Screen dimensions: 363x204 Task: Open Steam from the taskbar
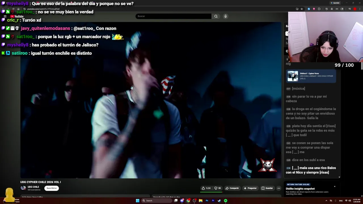coord(219,201)
